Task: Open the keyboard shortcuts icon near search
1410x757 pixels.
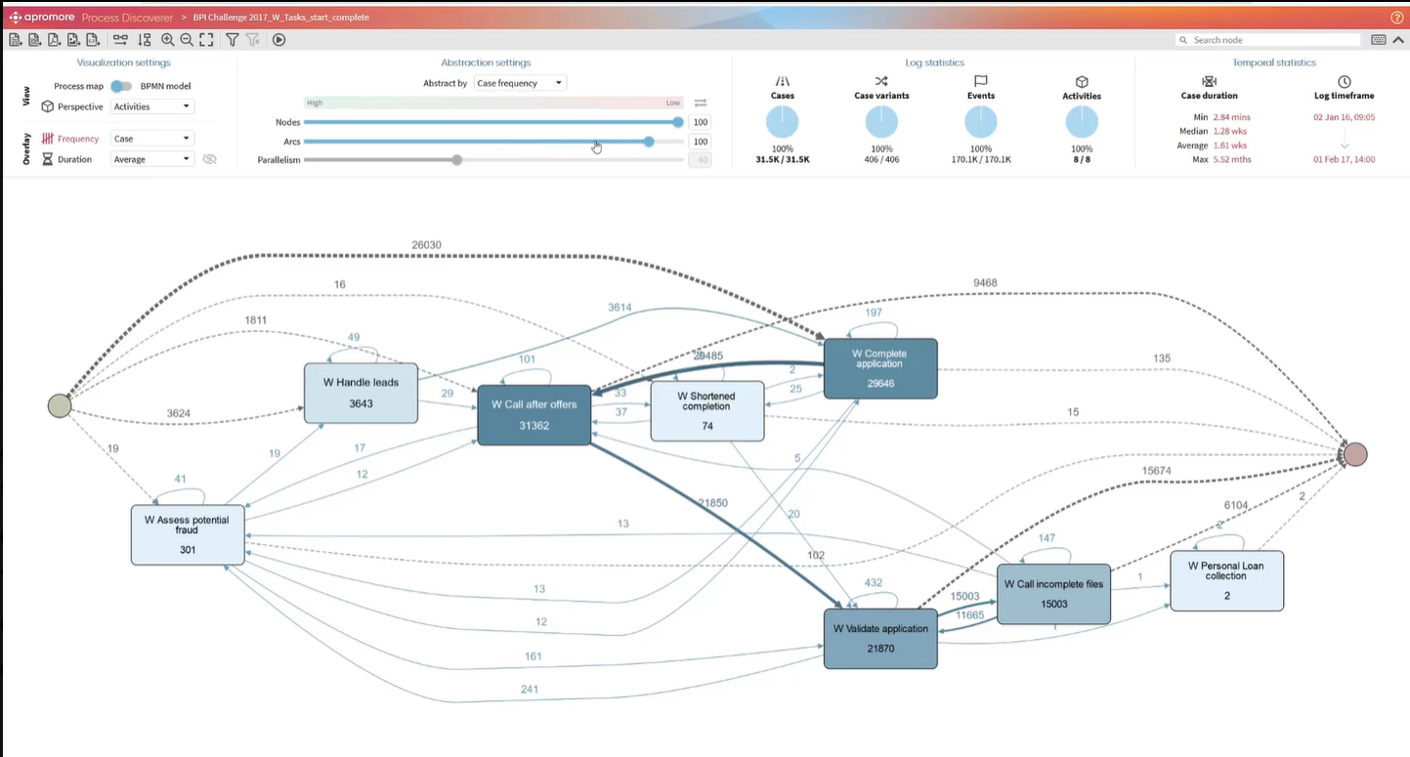Action: 1381,40
